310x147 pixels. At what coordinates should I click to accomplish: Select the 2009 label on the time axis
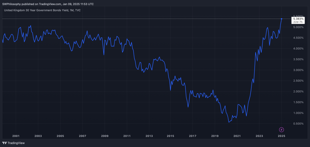click(x=105, y=136)
